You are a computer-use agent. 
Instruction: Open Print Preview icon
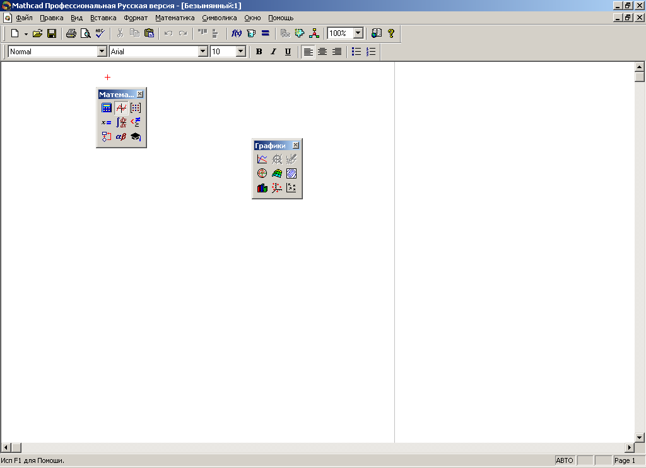[86, 33]
